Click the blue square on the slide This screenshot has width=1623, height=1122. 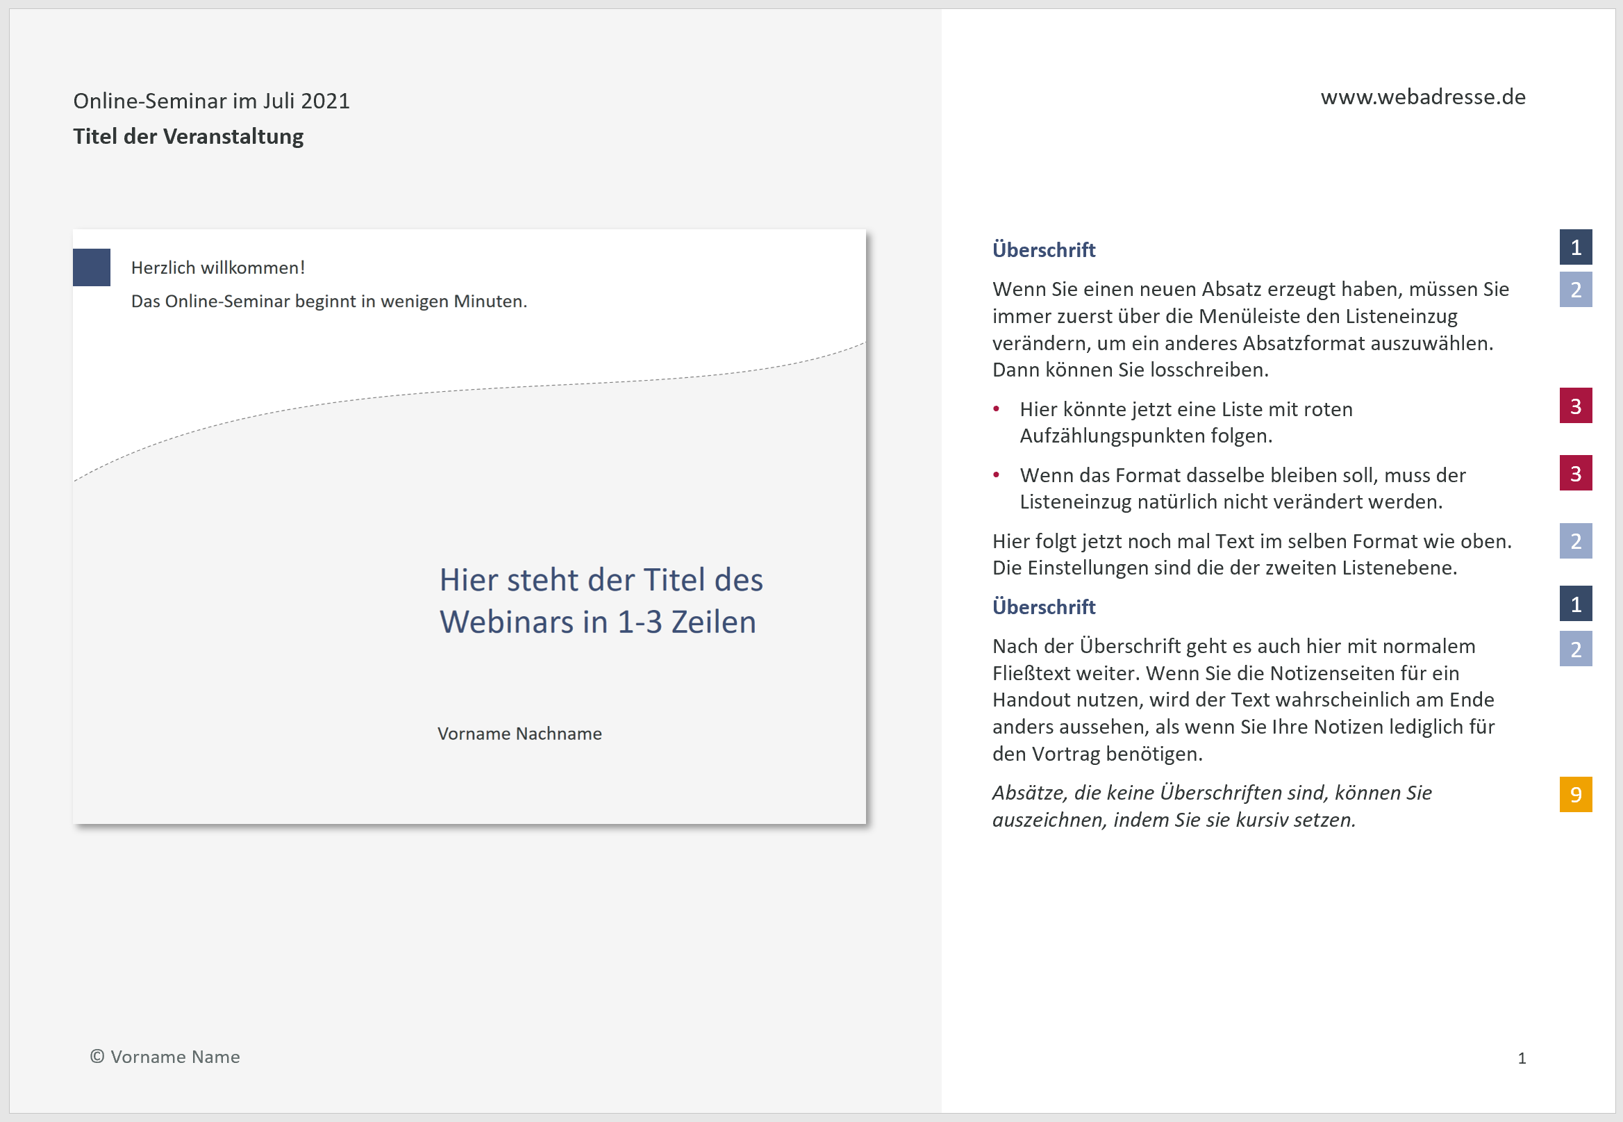coord(92,267)
